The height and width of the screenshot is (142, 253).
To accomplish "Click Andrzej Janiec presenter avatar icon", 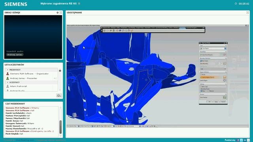I will pos(8,78).
